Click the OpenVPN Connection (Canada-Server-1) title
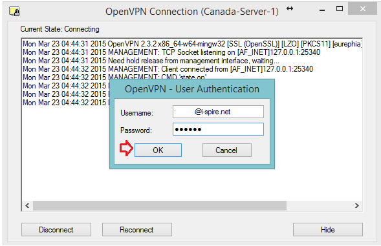 click(x=191, y=12)
